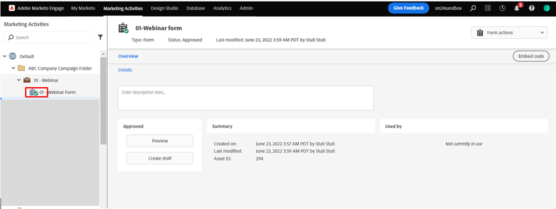The image size is (556, 209).
Task: Select the 01 - Webinar tree label
Action: pyautogui.click(x=46, y=80)
